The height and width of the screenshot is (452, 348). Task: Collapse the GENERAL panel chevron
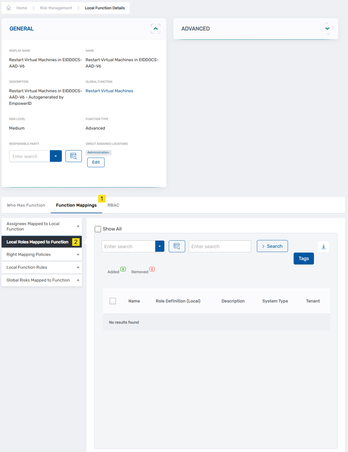pos(156,29)
